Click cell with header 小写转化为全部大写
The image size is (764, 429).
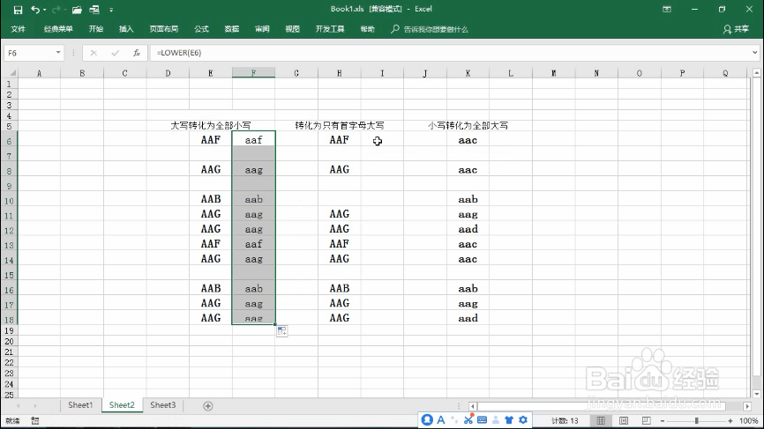pos(468,125)
